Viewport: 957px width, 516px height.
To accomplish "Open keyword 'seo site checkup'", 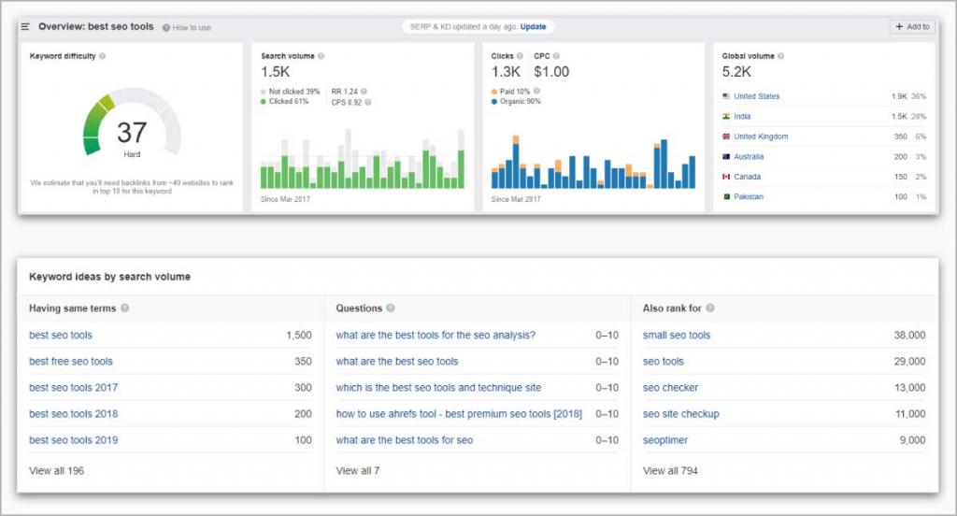I will (x=680, y=414).
